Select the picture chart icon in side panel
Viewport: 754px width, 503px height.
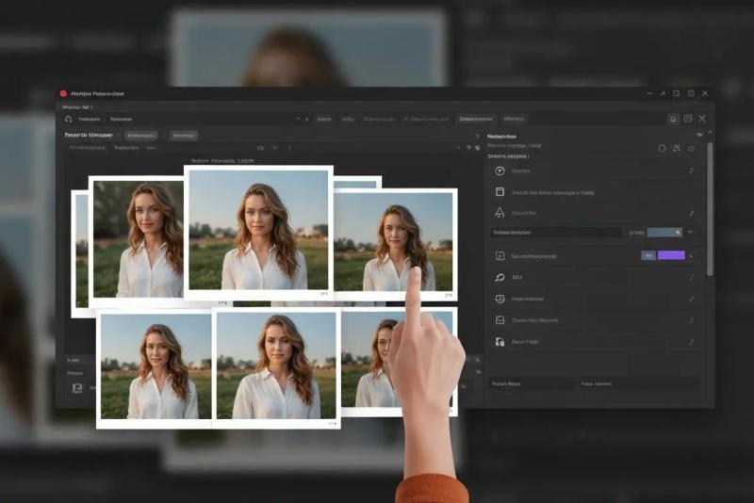click(500, 320)
